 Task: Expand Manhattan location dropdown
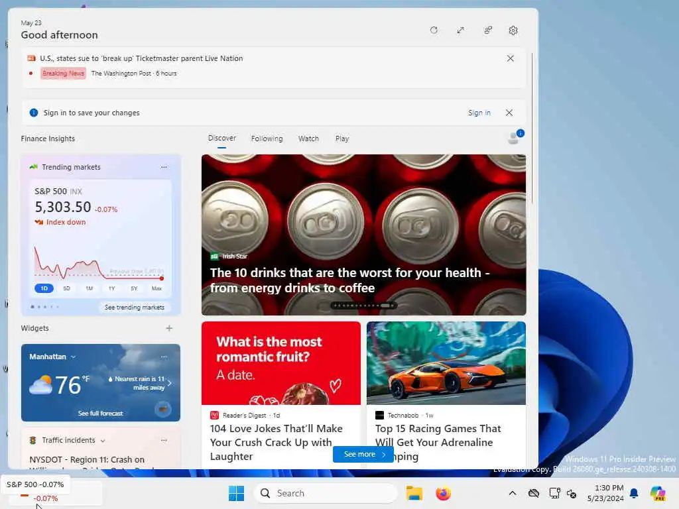(73, 357)
